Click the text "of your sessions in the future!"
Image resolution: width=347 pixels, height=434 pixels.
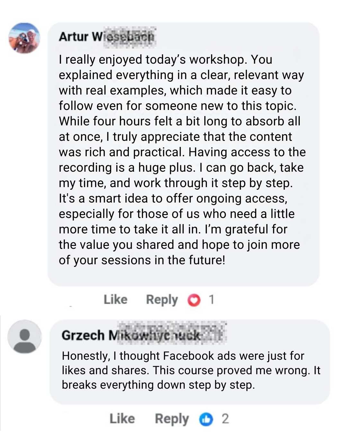click(x=142, y=260)
